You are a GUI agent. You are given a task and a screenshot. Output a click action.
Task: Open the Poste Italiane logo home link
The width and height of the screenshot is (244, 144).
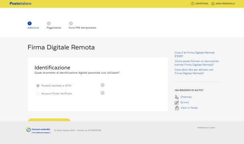tap(20, 4)
